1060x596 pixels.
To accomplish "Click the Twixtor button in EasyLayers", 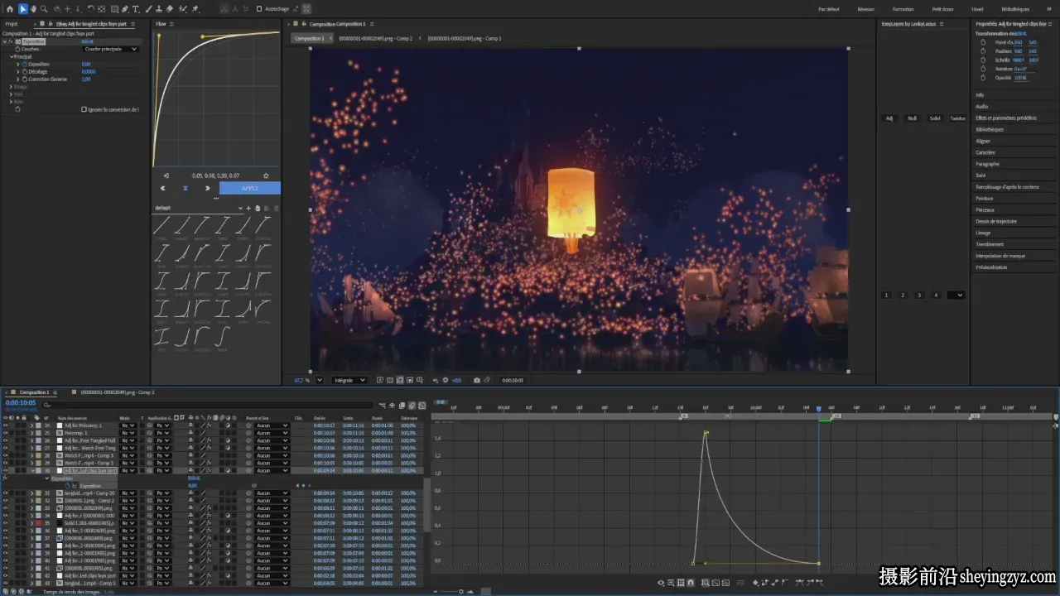I will point(957,118).
